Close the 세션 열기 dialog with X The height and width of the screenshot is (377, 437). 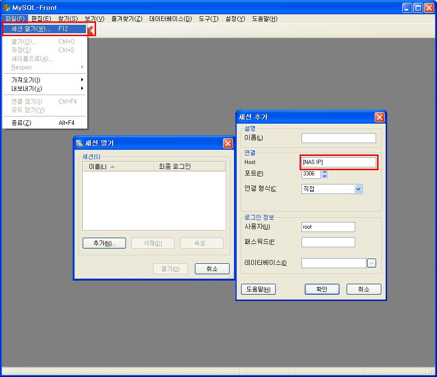pyautogui.click(x=228, y=143)
